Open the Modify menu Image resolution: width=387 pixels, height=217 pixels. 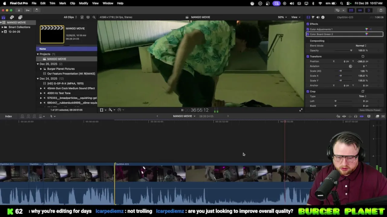pos(83,3)
